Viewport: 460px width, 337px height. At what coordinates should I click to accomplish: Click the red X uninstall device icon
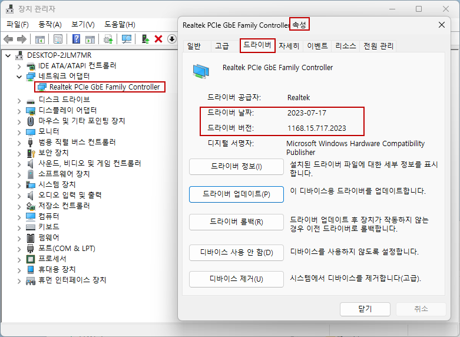(x=158, y=39)
